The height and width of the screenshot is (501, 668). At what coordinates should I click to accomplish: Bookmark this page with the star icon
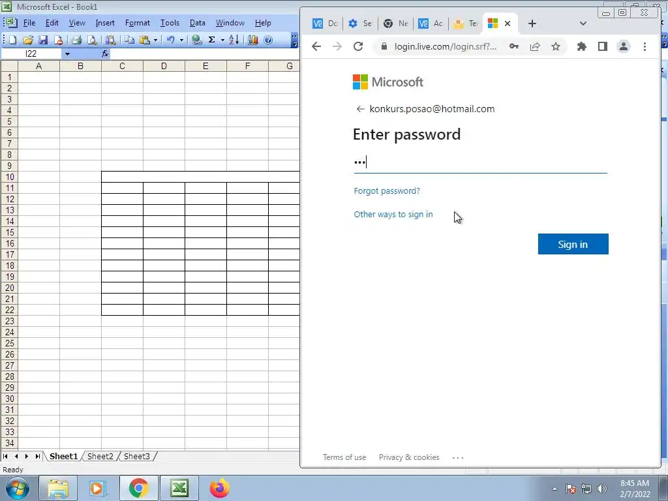[x=556, y=46]
